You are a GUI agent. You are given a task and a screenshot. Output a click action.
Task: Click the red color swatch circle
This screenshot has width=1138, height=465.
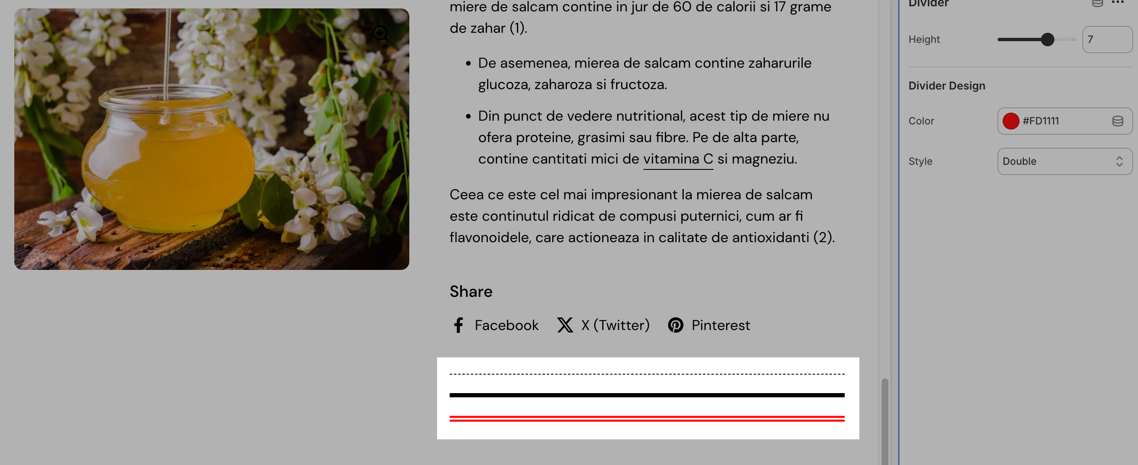coord(1011,121)
